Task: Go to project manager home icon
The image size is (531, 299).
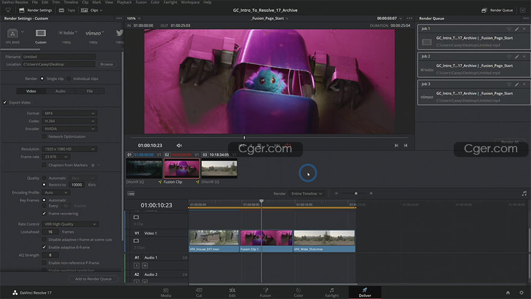Action: point(507,292)
